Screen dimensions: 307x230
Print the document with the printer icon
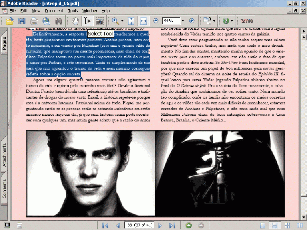(x=34, y=21)
